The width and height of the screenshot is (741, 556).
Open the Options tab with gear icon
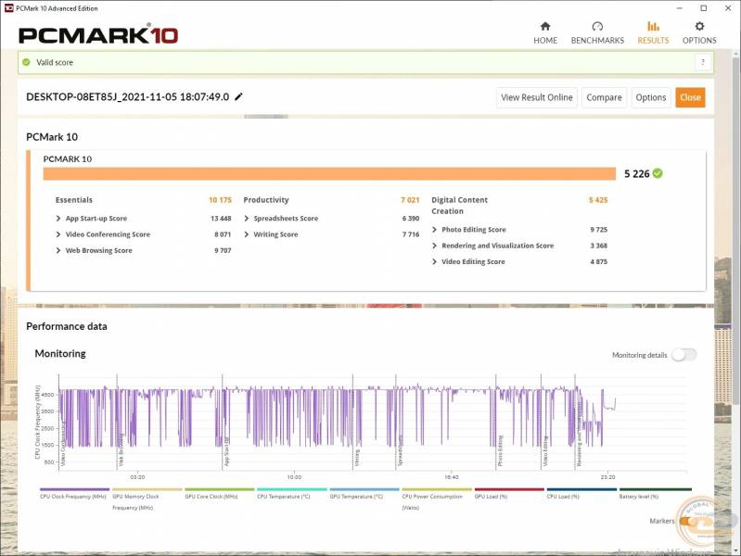(x=699, y=33)
